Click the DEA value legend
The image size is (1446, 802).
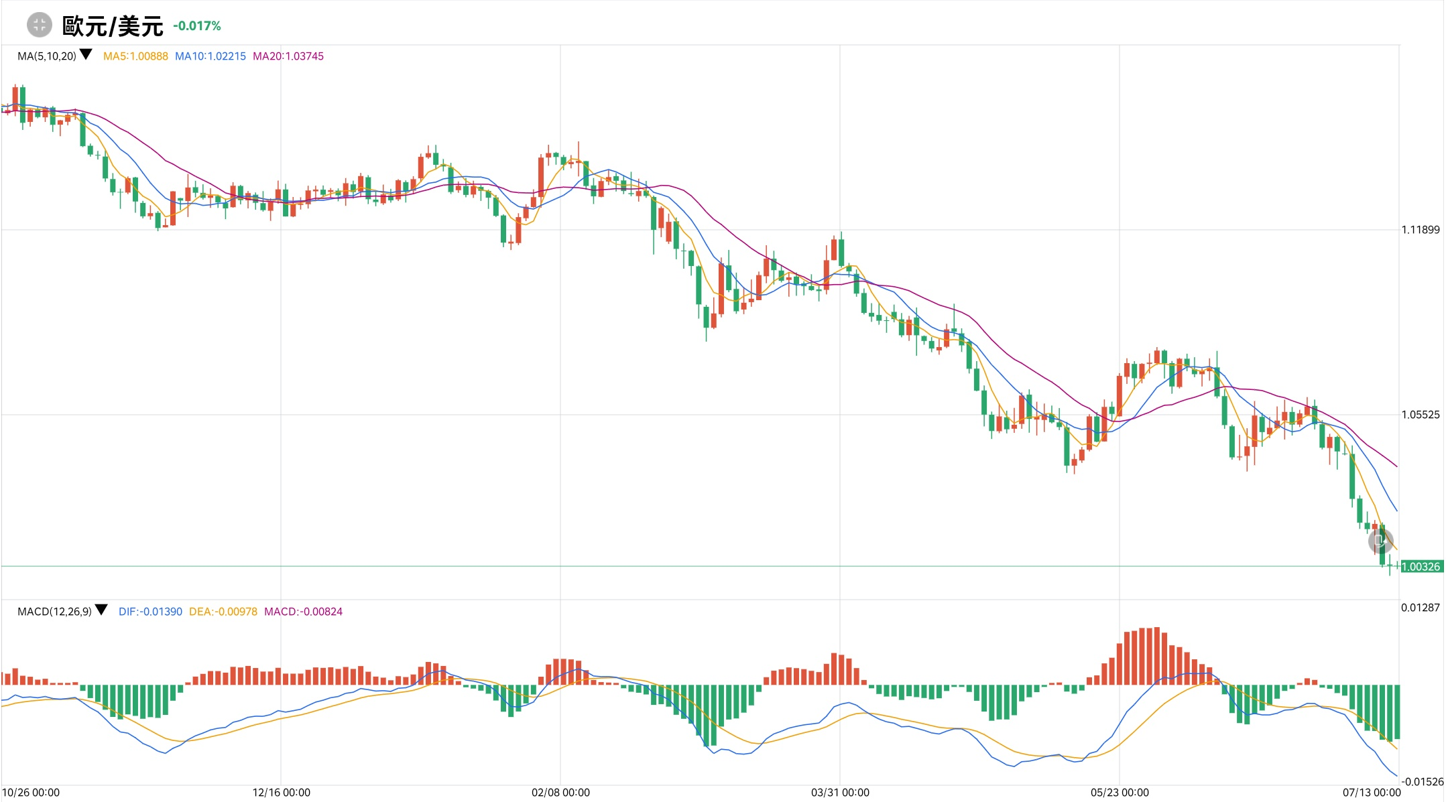[223, 612]
